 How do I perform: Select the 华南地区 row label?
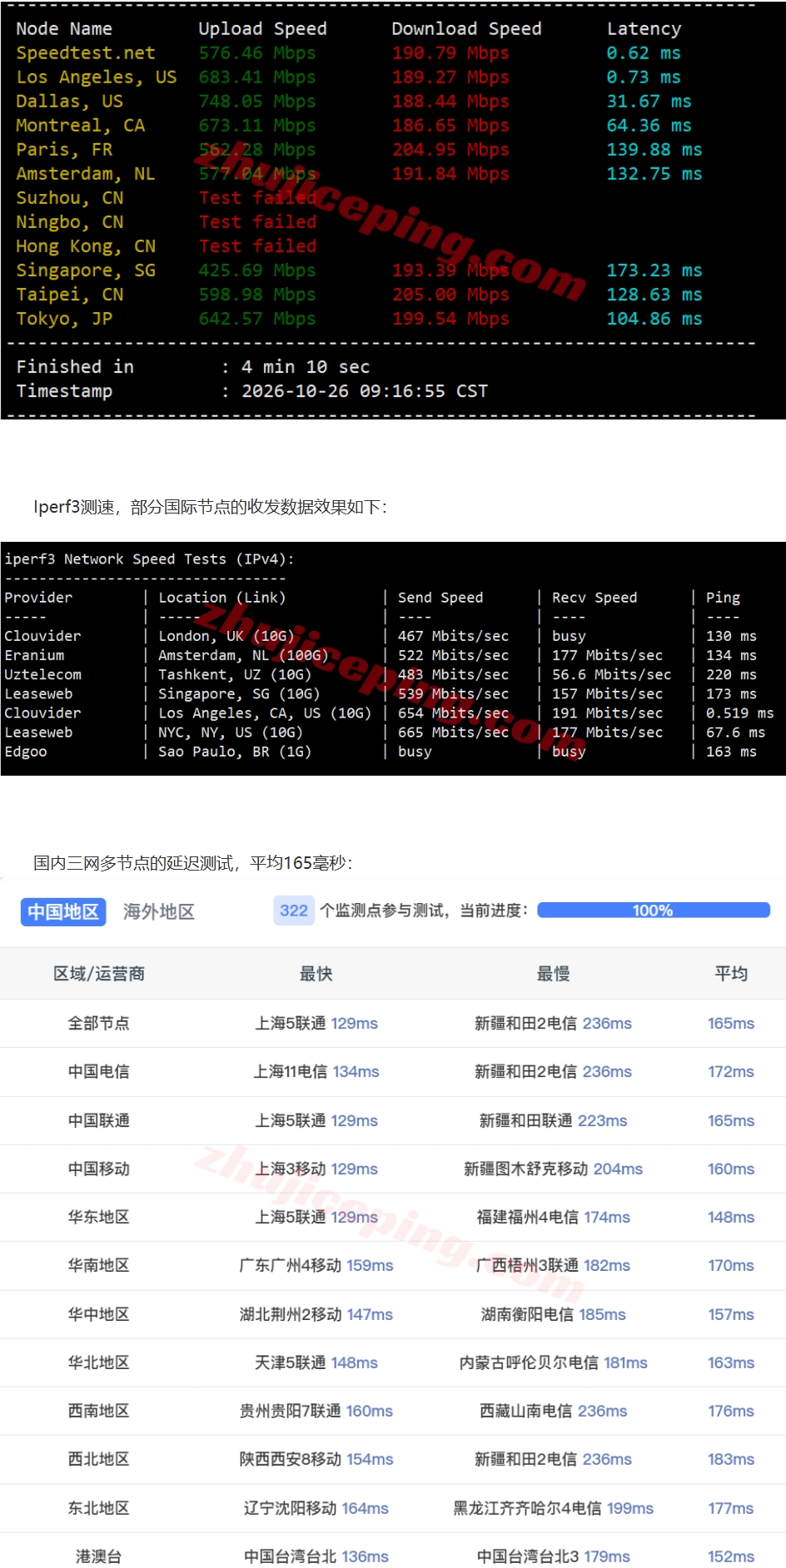[x=99, y=1265]
